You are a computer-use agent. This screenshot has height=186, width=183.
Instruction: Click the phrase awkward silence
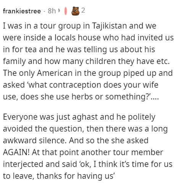coord(35,140)
